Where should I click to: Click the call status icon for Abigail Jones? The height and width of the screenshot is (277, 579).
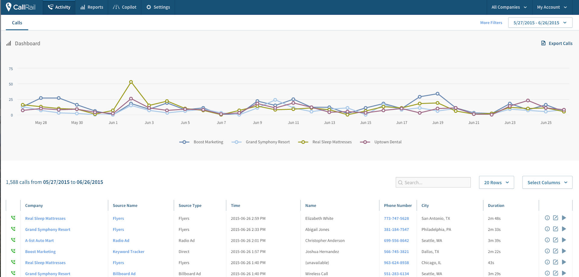click(x=13, y=229)
